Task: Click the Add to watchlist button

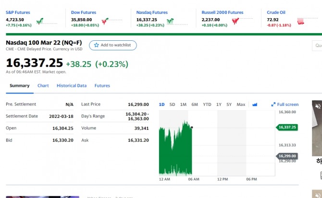Action: click(x=113, y=45)
